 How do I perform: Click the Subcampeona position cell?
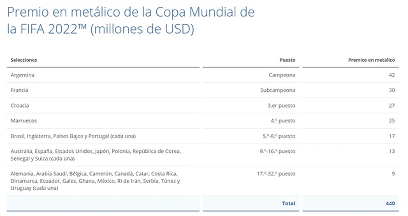(277, 90)
